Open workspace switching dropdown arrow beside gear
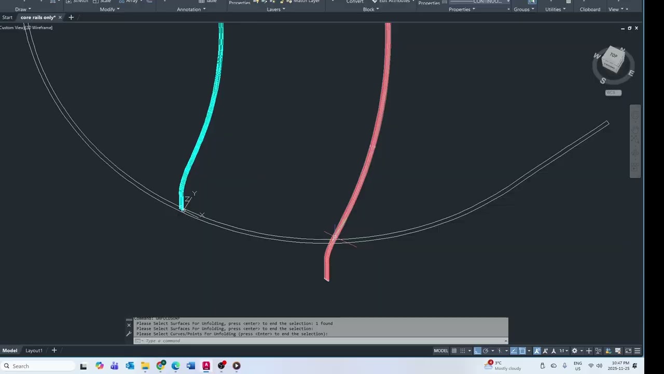The image size is (664, 374). click(x=582, y=351)
